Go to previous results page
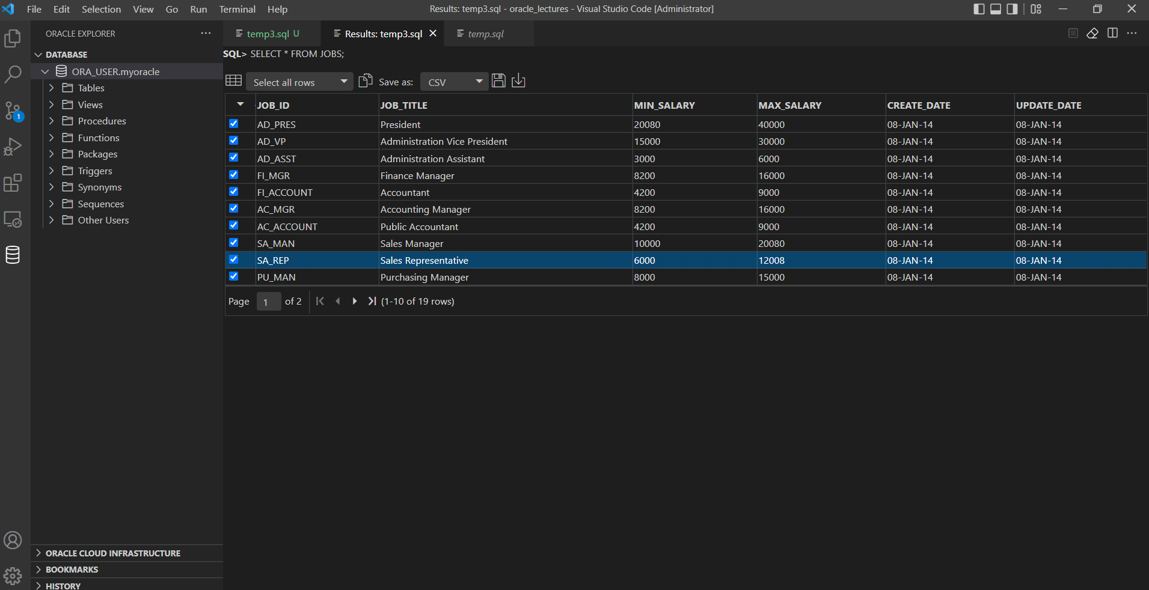The image size is (1149, 590). (x=338, y=301)
